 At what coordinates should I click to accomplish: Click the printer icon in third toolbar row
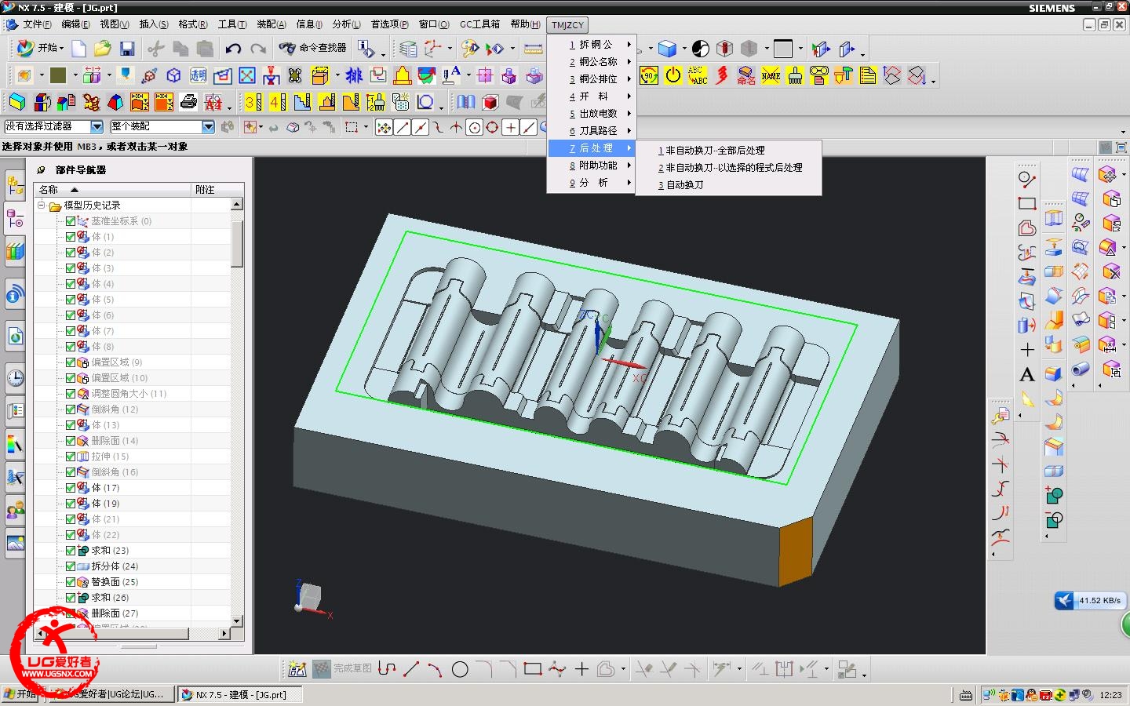pyautogui.click(x=188, y=102)
